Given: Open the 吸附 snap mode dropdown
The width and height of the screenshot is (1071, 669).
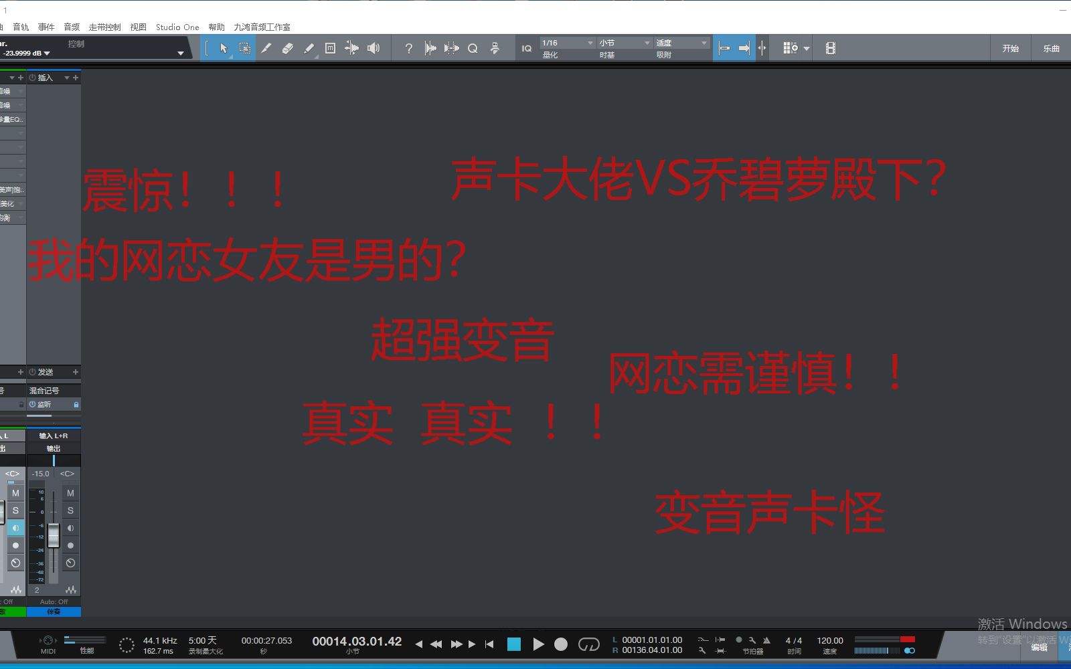Looking at the screenshot, I should point(702,42).
